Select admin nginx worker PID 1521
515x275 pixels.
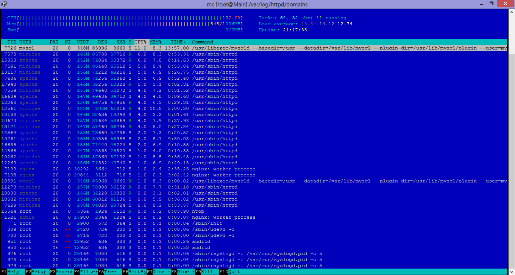coord(254,217)
